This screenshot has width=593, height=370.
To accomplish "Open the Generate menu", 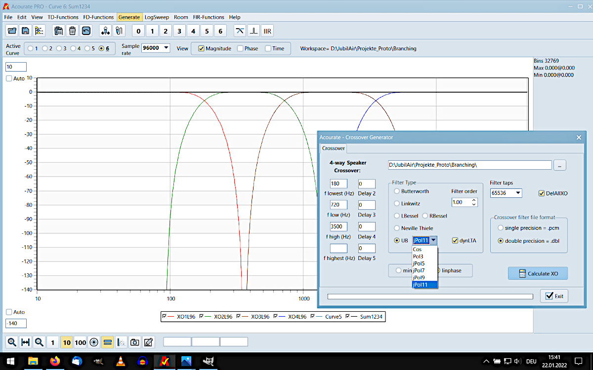I will [129, 17].
